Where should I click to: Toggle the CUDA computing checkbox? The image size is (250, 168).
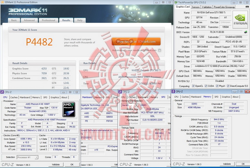coord(206,86)
